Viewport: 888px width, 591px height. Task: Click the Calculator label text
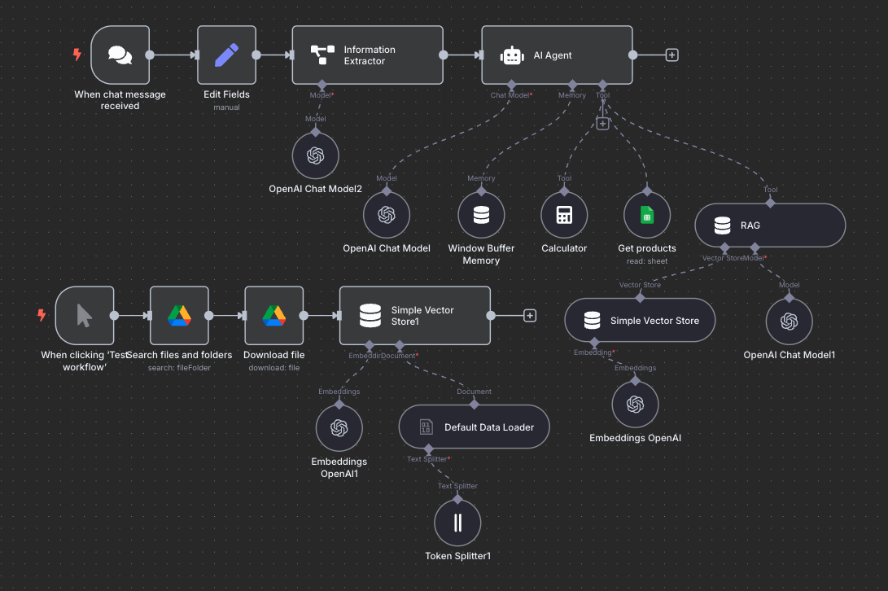tap(564, 248)
